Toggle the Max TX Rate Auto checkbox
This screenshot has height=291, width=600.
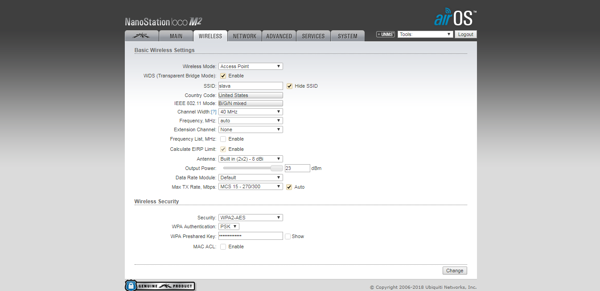pyautogui.click(x=289, y=187)
